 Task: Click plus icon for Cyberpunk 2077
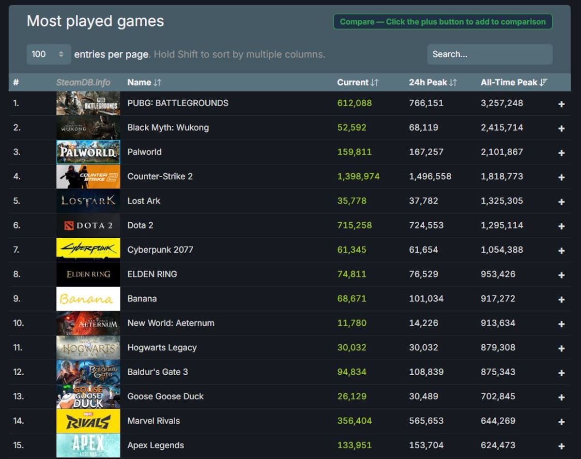(561, 251)
